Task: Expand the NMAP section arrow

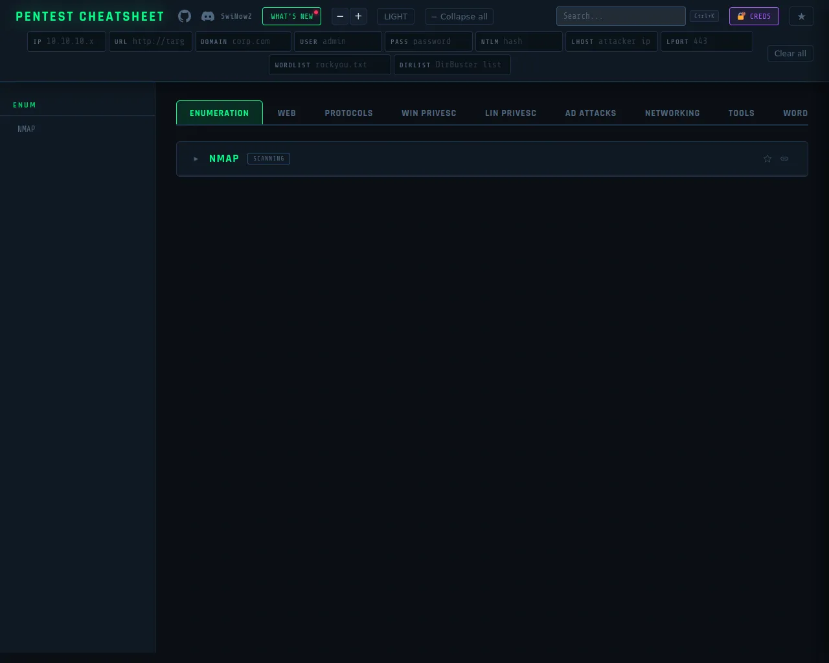Action: (x=196, y=159)
